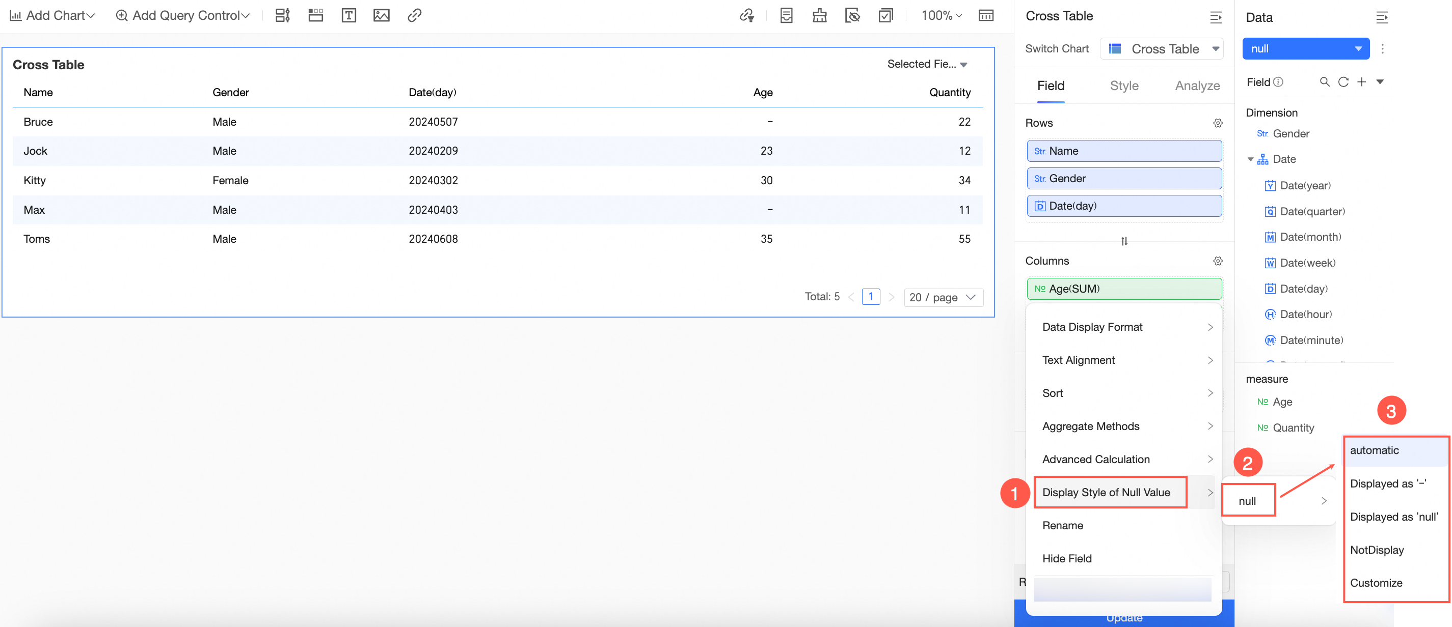Click the add field plus icon
This screenshot has height=627, width=1452.
tap(1361, 82)
